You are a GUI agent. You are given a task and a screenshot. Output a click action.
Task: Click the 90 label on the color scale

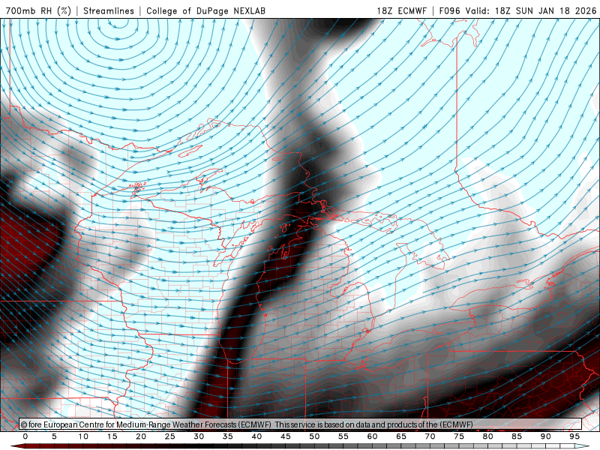(x=546, y=436)
